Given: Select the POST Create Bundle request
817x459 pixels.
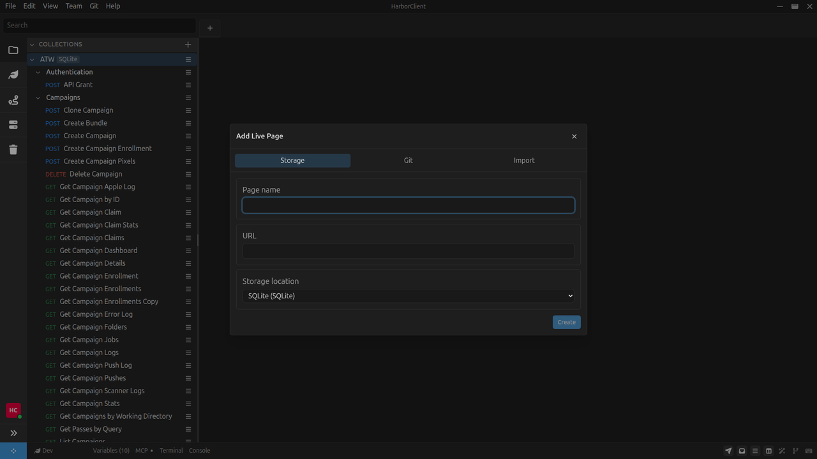Looking at the screenshot, I should click(112, 123).
